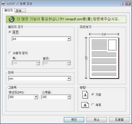The width and height of the screenshot is (132, 124).
Task: Click the 높이 height spinner arrows
Action: click(x=69, y=63)
